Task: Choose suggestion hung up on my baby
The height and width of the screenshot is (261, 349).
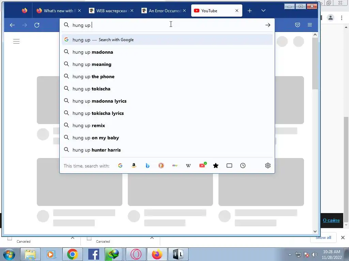Action: pyautogui.click(x=167, y=138)
